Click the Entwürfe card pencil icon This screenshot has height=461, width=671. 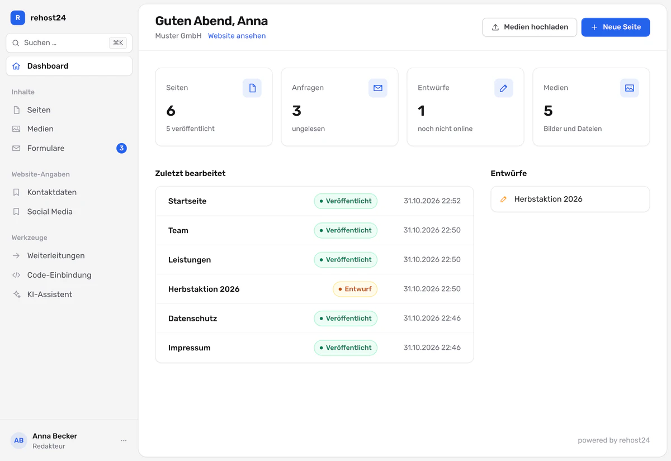point(504,88)
